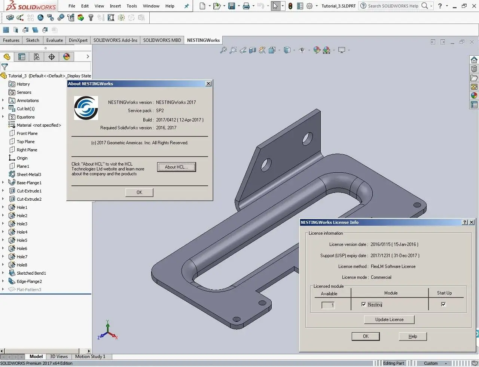479x367 pixels.
Task: Click the Save diskette icon
Action: click(232, 6)
